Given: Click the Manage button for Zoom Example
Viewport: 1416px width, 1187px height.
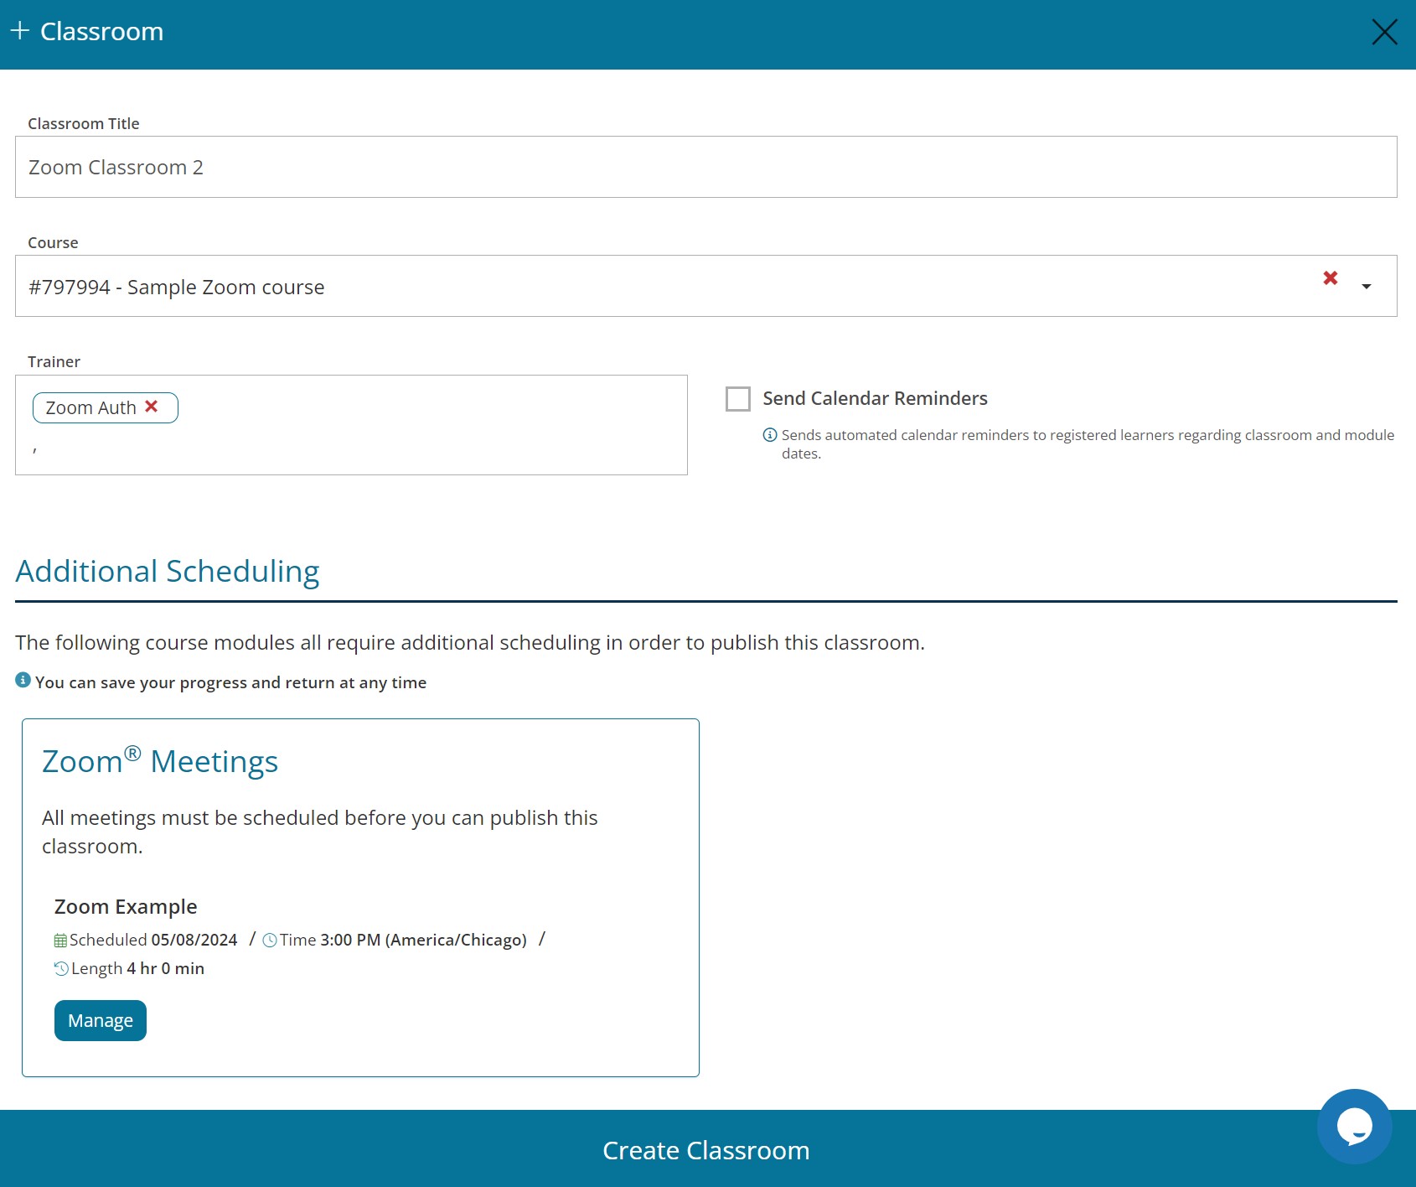Looking at the screenshot, I should tap(101, 1020).
